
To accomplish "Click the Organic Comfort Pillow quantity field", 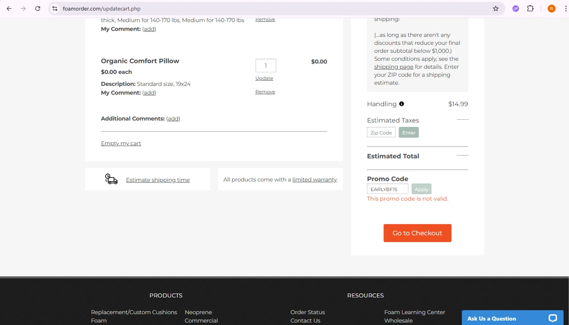I will [266, 66].
